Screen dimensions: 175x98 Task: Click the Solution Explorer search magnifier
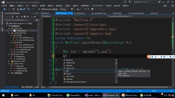click(36, 20)
